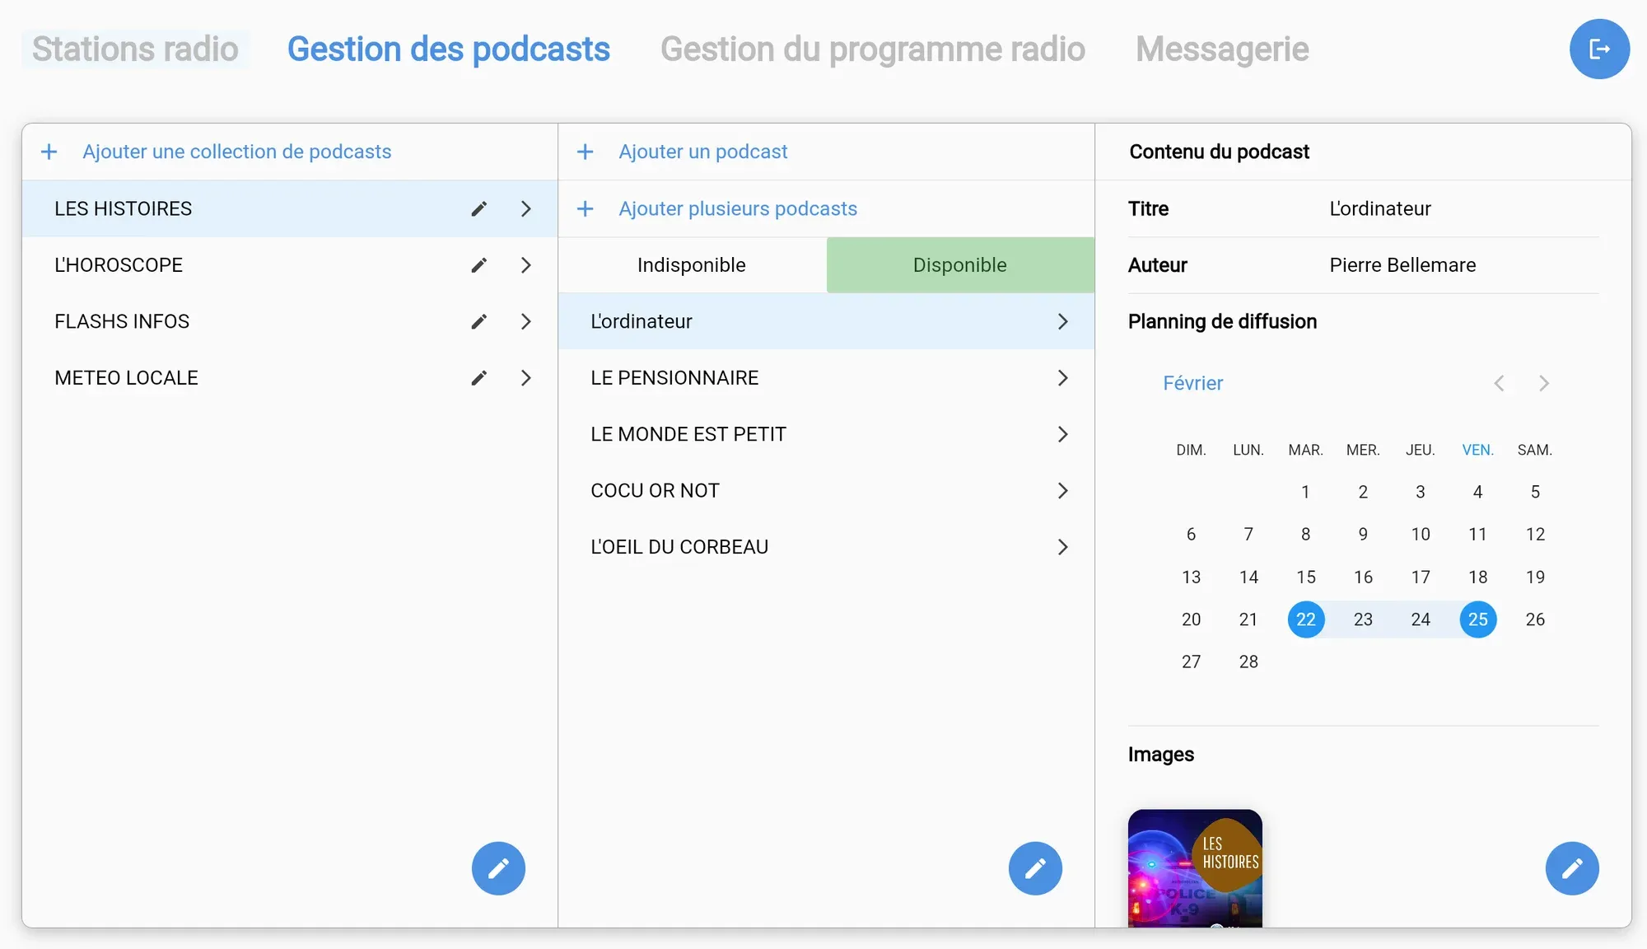Screen dimensions: 1647x949
Task: Click Ajouter un podcast link
Action: tap(703, 152)
